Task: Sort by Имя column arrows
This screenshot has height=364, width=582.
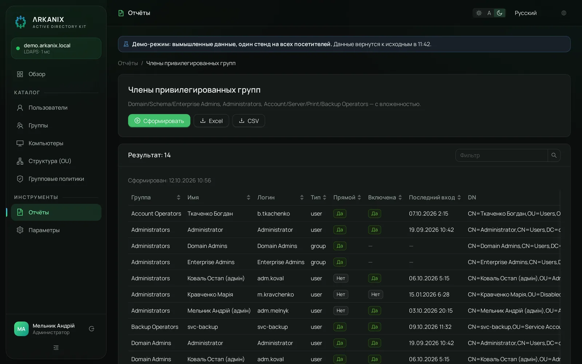Action: [248, 198]
